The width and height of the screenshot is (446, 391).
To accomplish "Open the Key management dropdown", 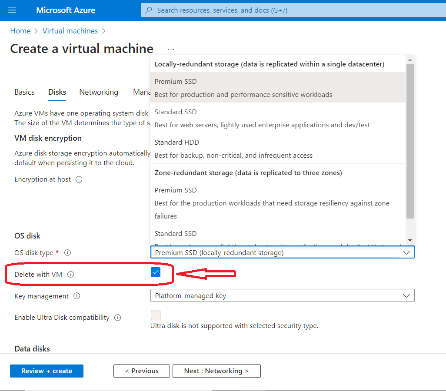I will [x=282, y=296].
